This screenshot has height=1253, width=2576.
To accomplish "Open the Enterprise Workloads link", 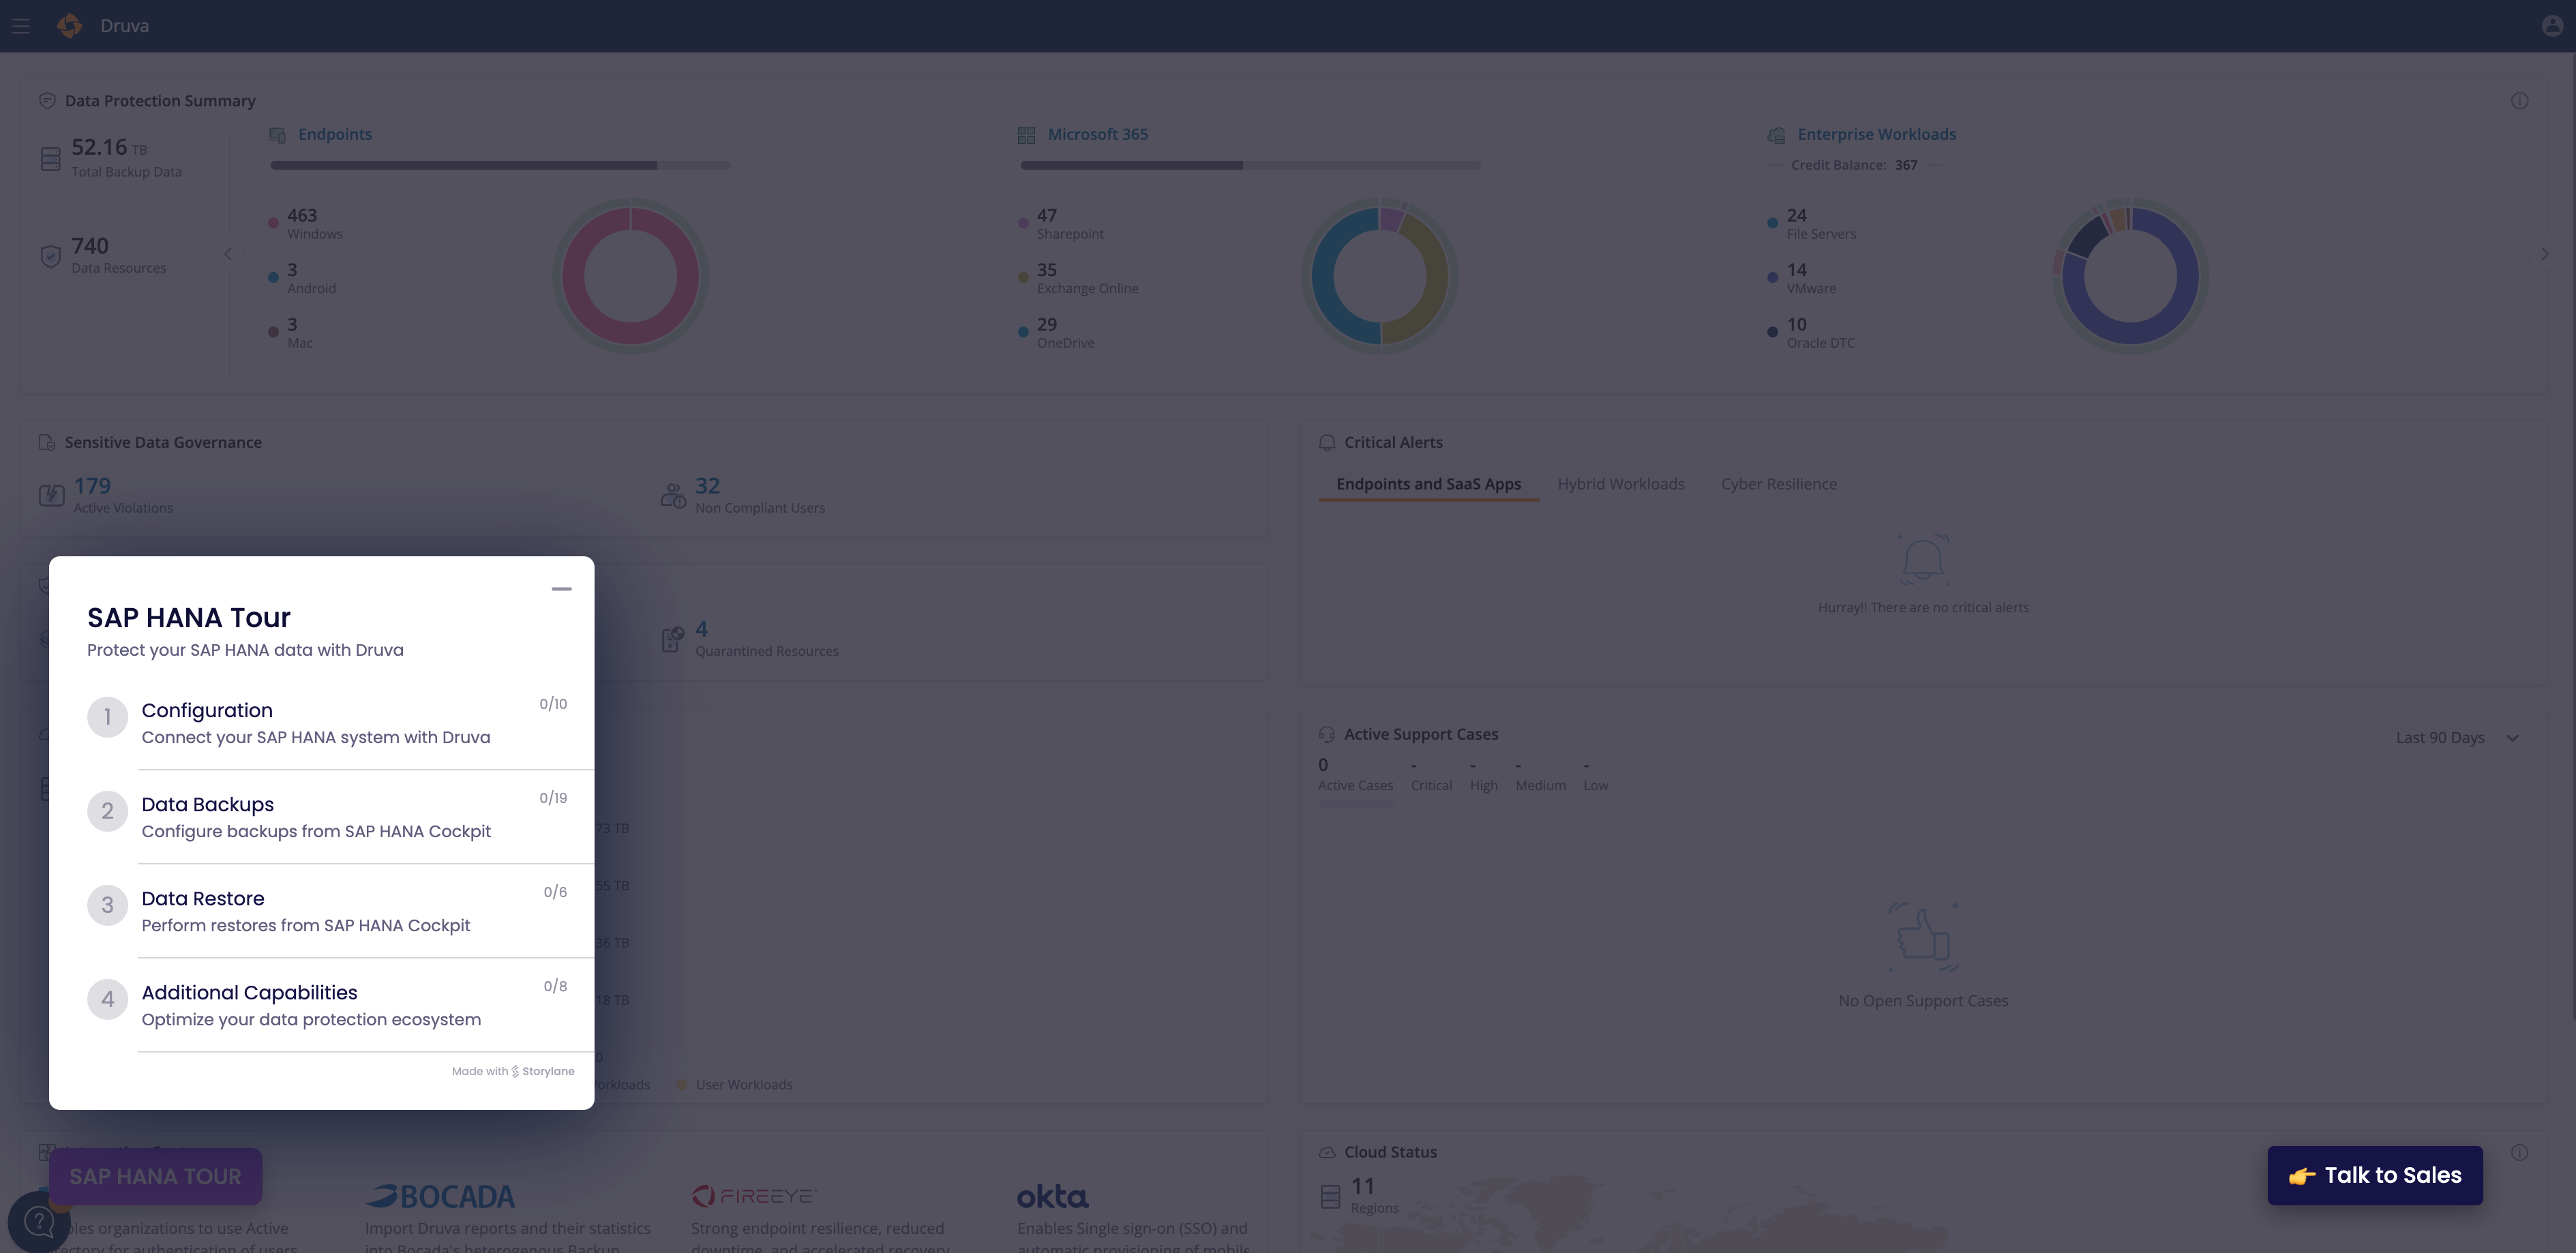I will 1876,134.
